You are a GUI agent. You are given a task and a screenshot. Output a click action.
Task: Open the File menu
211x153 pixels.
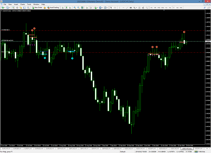tap(5, 4)
